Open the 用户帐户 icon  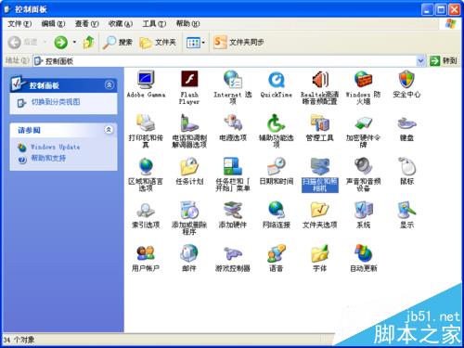pos(146,253)
